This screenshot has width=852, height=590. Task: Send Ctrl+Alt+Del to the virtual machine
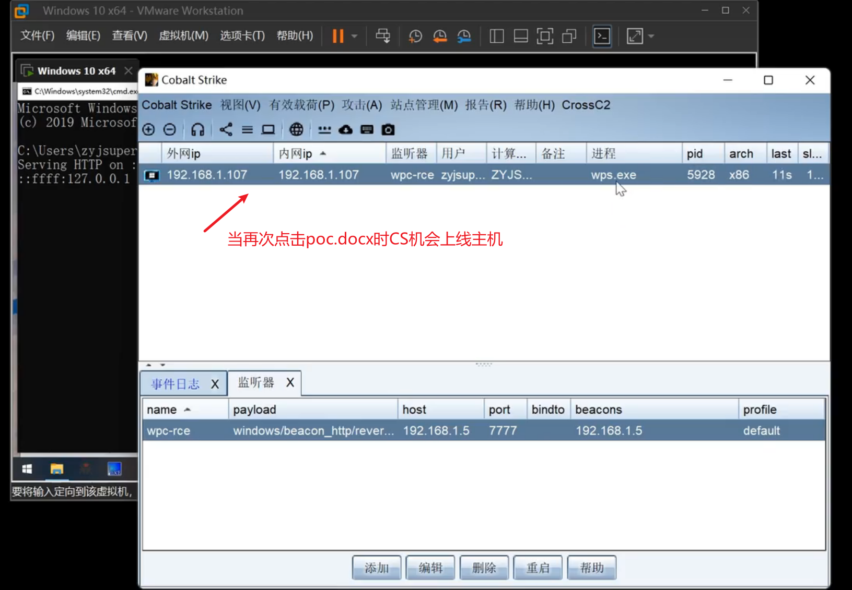coord(383,36)
